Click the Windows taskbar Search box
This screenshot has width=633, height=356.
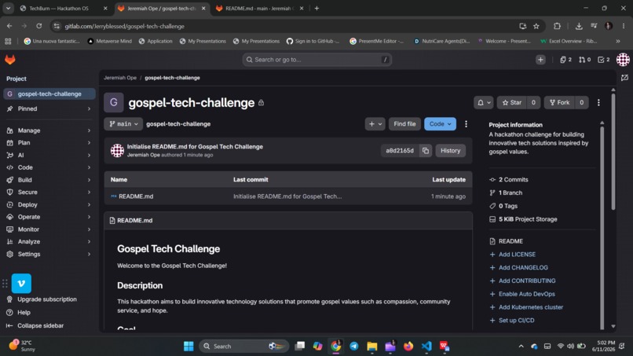click(x=243, y=347)
